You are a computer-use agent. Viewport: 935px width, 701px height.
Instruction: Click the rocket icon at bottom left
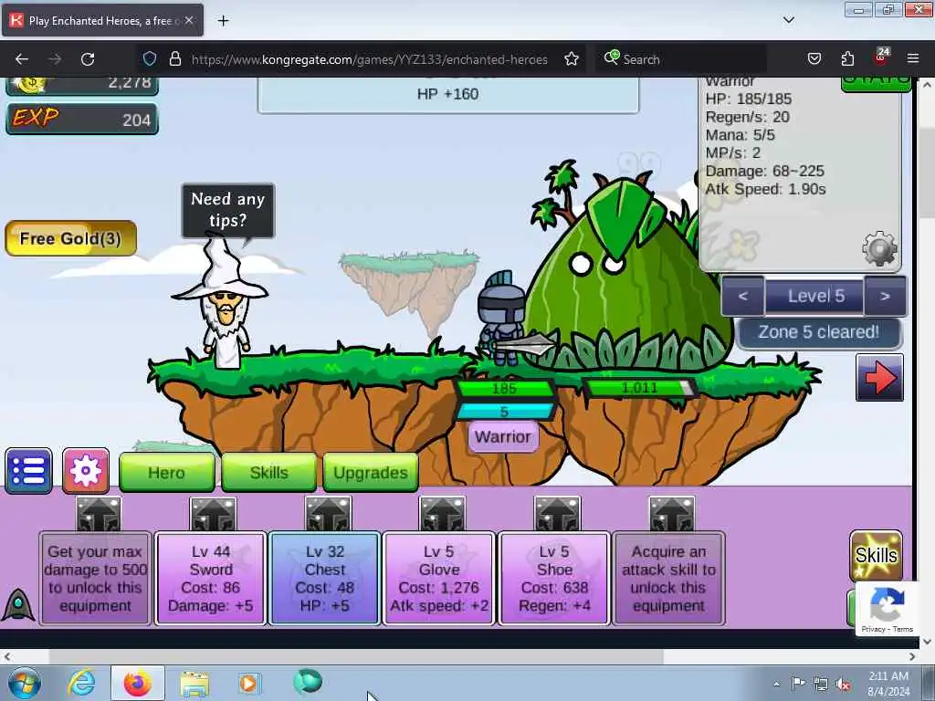(x=18, y=604)
